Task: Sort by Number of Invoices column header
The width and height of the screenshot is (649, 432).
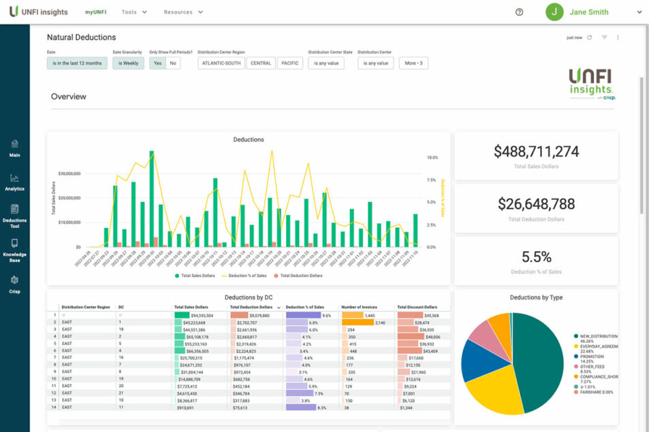Action: [x=360, y=307]
